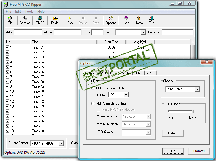
Task: Open the Help menu
Action: pos(41,12)
